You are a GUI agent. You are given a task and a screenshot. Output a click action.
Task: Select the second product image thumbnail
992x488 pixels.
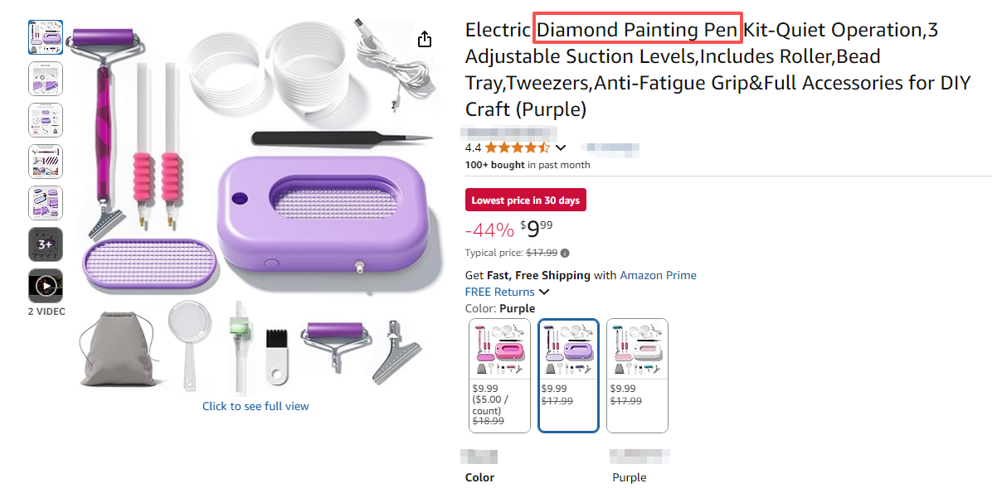click(x=46, y=79)
